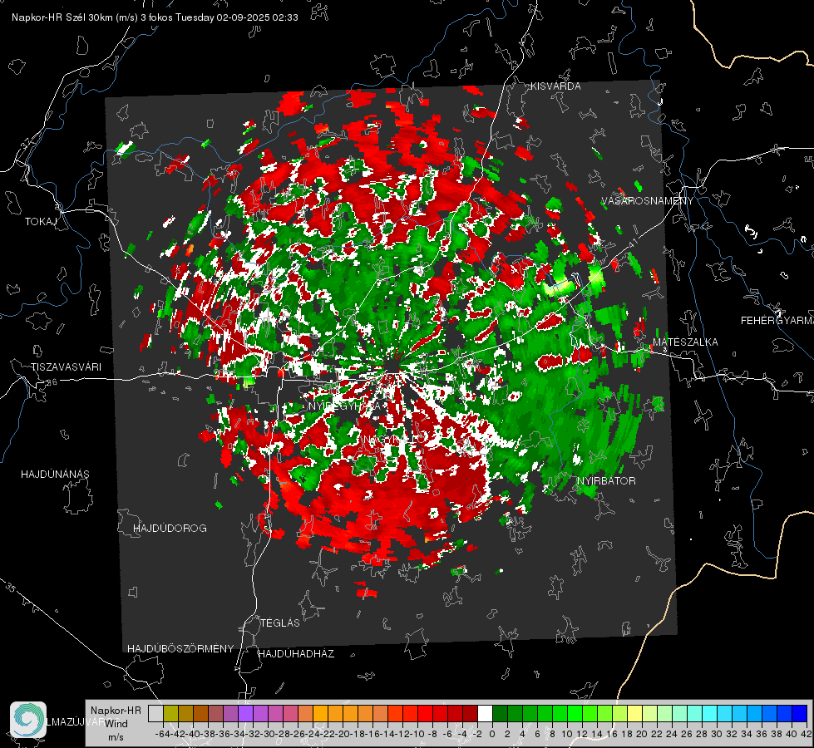The width and height of the screenshot is (814, 748).
Task: Click the dark blue swatch between 40 and 42
Action: pyautogui.click(x=800, y=713)
